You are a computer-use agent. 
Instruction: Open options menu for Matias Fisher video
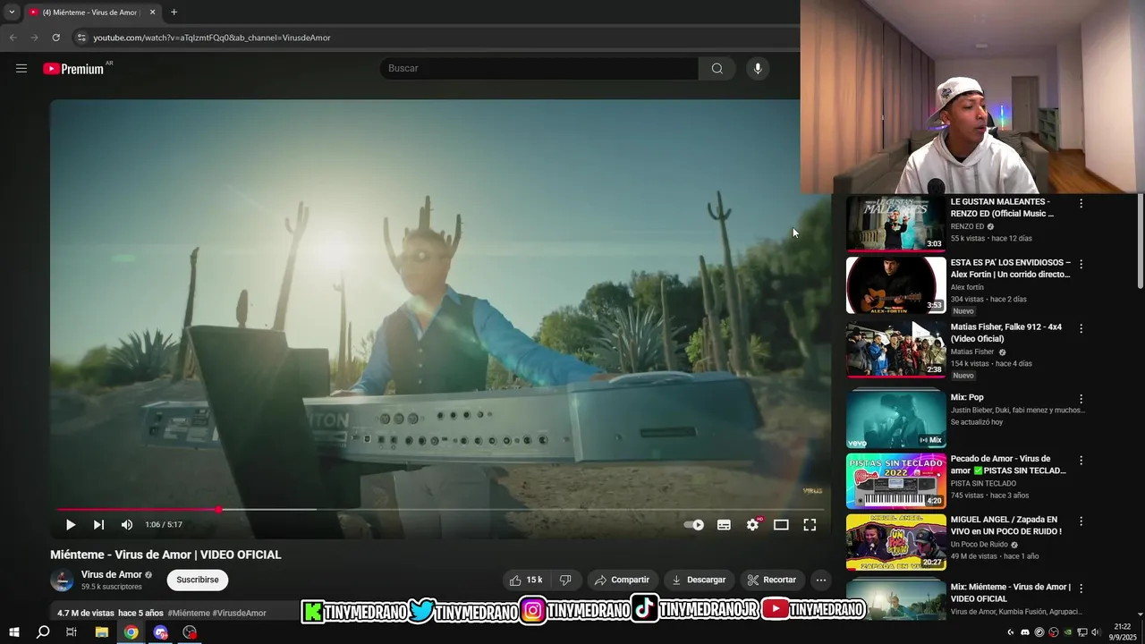1081,329
